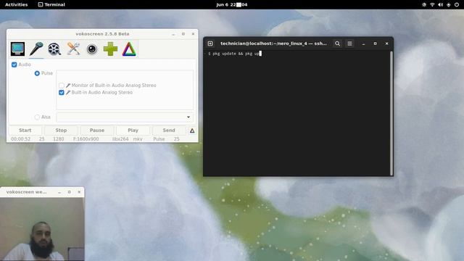
Task: Click the webcam preview video
Action: pyautogui.click(x=42, y=229)
